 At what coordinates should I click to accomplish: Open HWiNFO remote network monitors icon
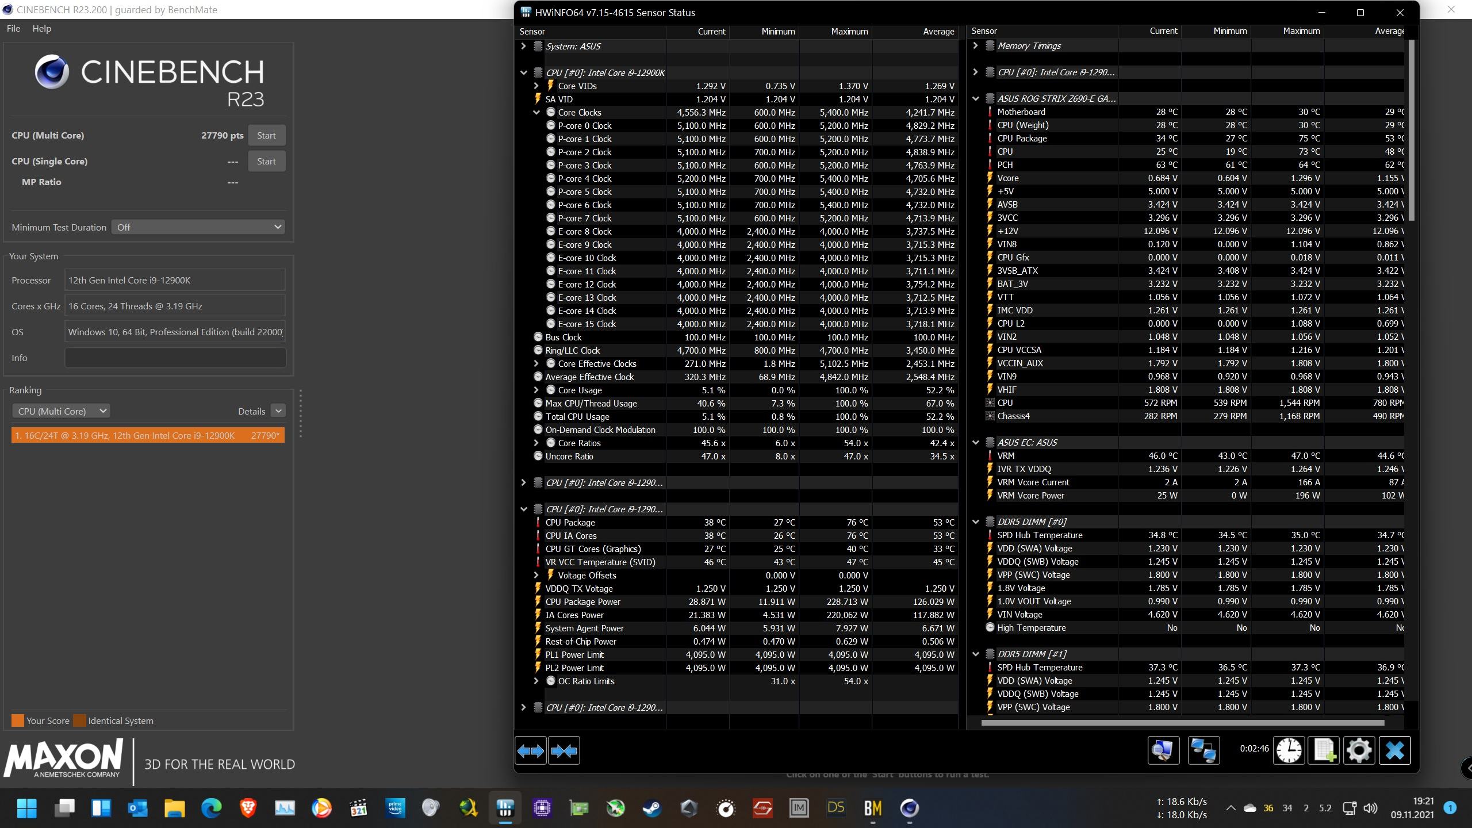[1203, 750]
